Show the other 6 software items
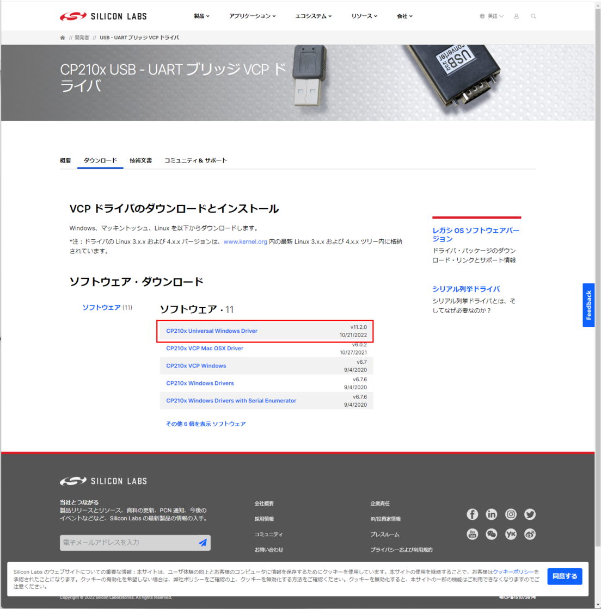 click(206, 424)
